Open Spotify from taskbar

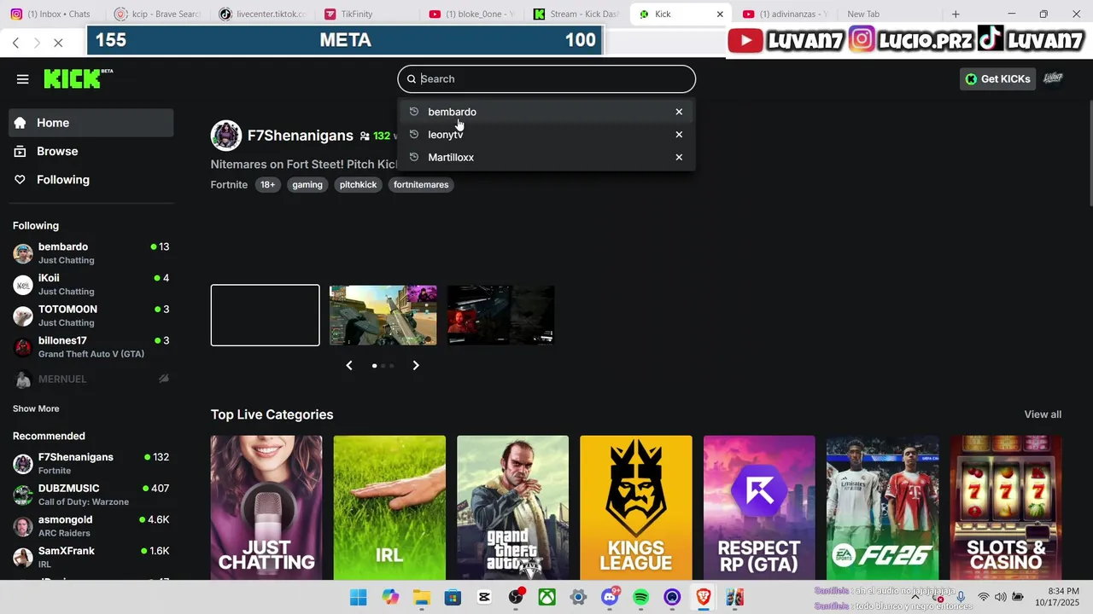pyautogui.click(x=641, y=597)
